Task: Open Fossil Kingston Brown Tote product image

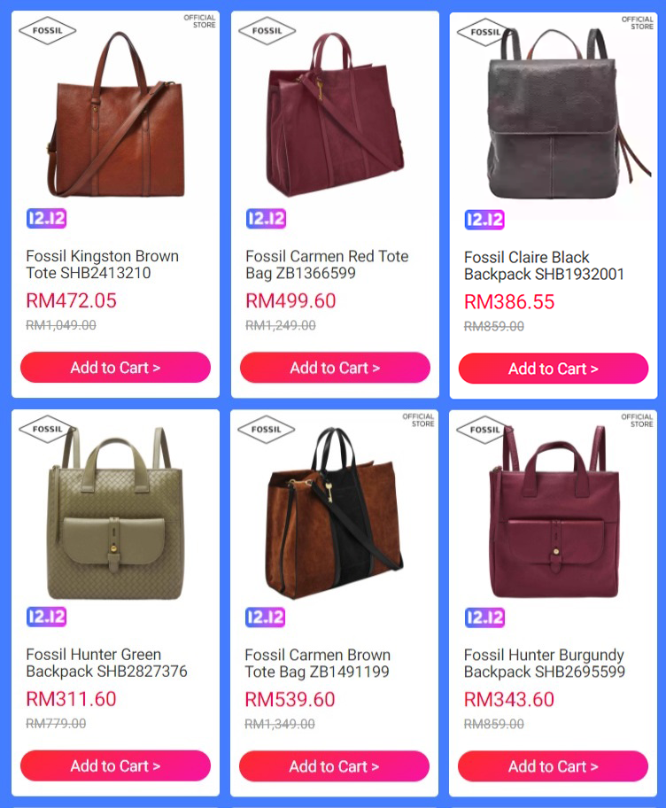Action: [115, 114]
